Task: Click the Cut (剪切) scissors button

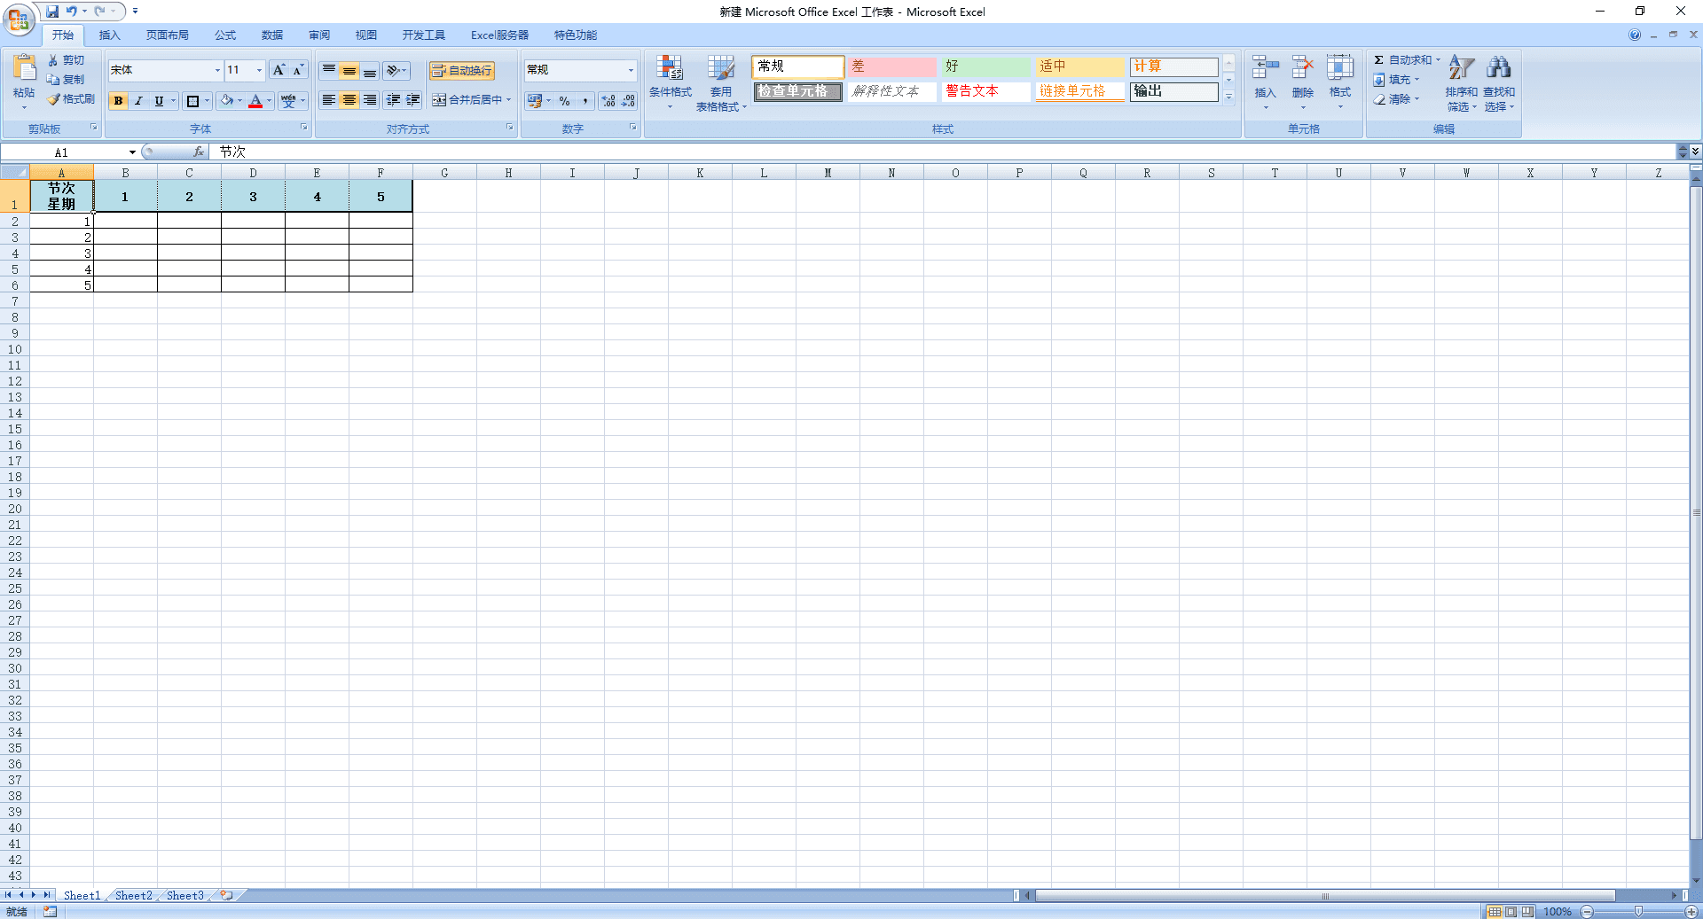Action: pyautogui.click(x=67, y=60)
